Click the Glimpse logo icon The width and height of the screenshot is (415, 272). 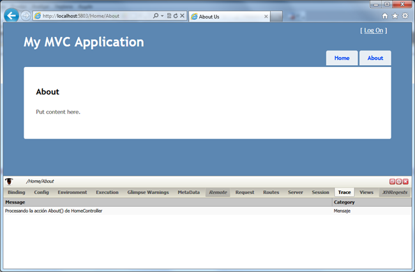click(x=9, y=181)
